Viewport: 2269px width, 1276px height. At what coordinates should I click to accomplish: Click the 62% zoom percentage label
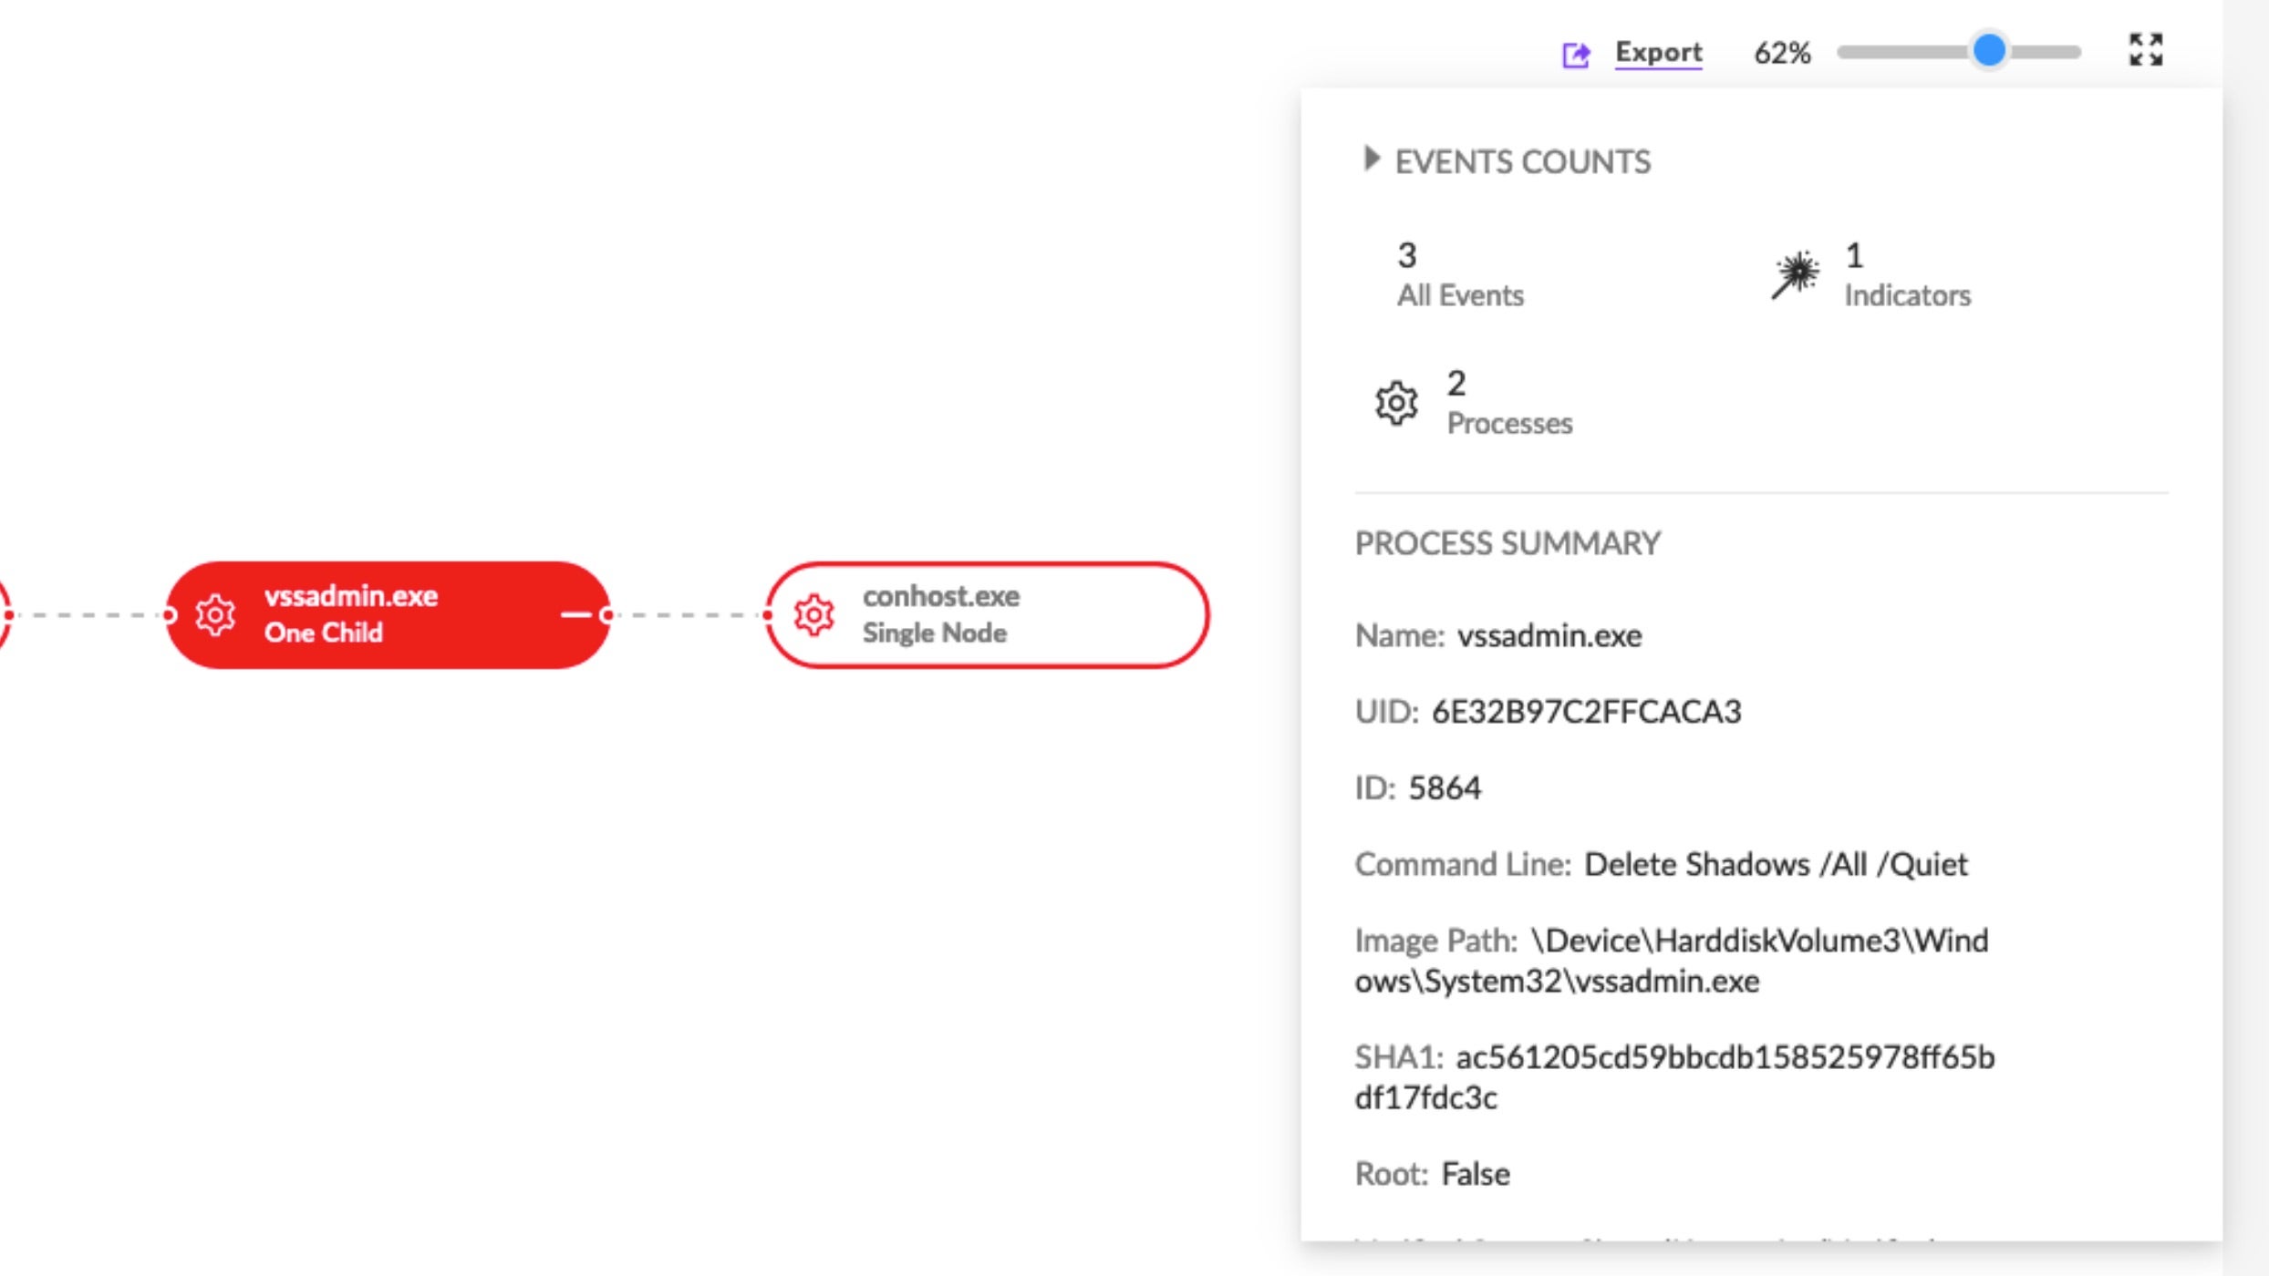point(1782,53)
